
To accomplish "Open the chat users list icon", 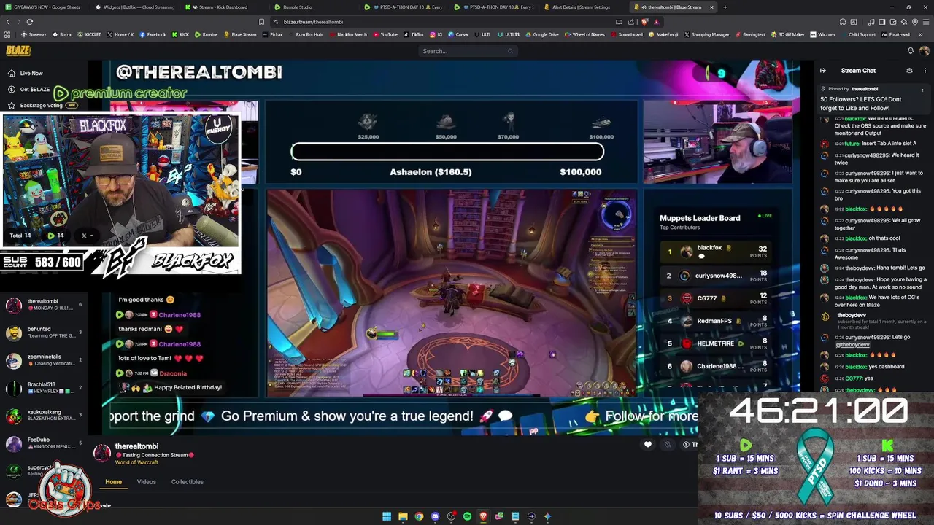I will pos(909,71).
